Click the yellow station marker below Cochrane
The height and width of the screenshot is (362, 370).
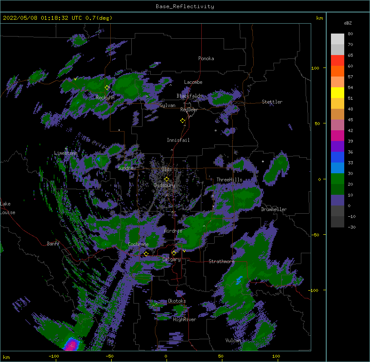(x=146, y=254)
